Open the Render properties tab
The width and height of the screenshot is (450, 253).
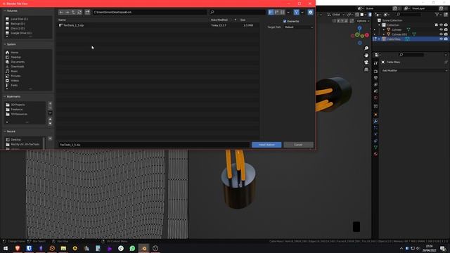click(375, 72)
